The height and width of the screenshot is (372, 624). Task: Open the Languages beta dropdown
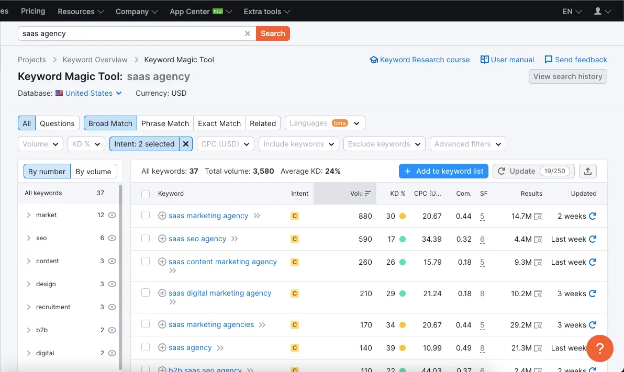[x=325, y=123]
